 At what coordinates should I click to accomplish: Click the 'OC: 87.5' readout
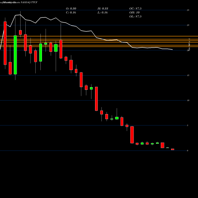135,9
